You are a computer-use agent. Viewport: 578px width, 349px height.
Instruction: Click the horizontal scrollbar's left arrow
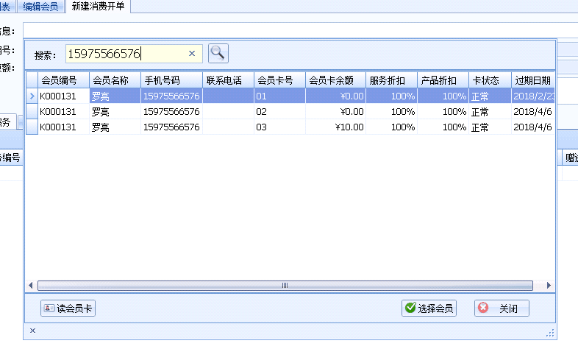(x=31, y=286)
